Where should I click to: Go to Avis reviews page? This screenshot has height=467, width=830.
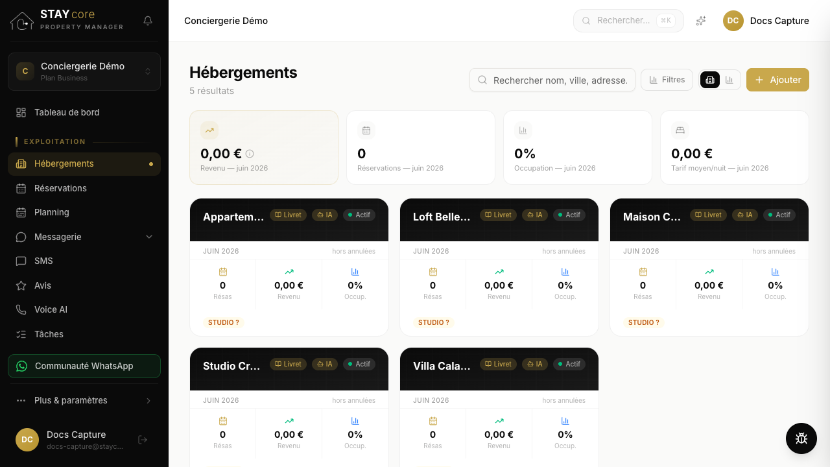pos(84,285)
